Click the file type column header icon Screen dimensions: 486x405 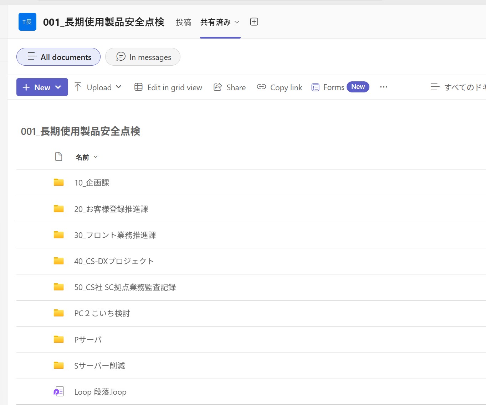[x=58, y=157]
